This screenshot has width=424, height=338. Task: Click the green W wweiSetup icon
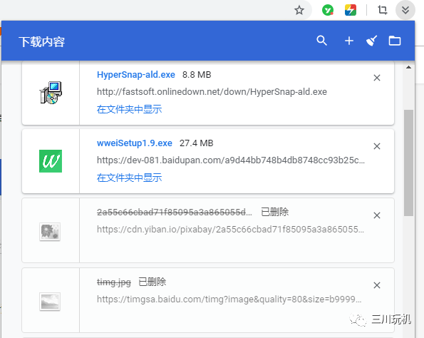click(x=51, y=161)
